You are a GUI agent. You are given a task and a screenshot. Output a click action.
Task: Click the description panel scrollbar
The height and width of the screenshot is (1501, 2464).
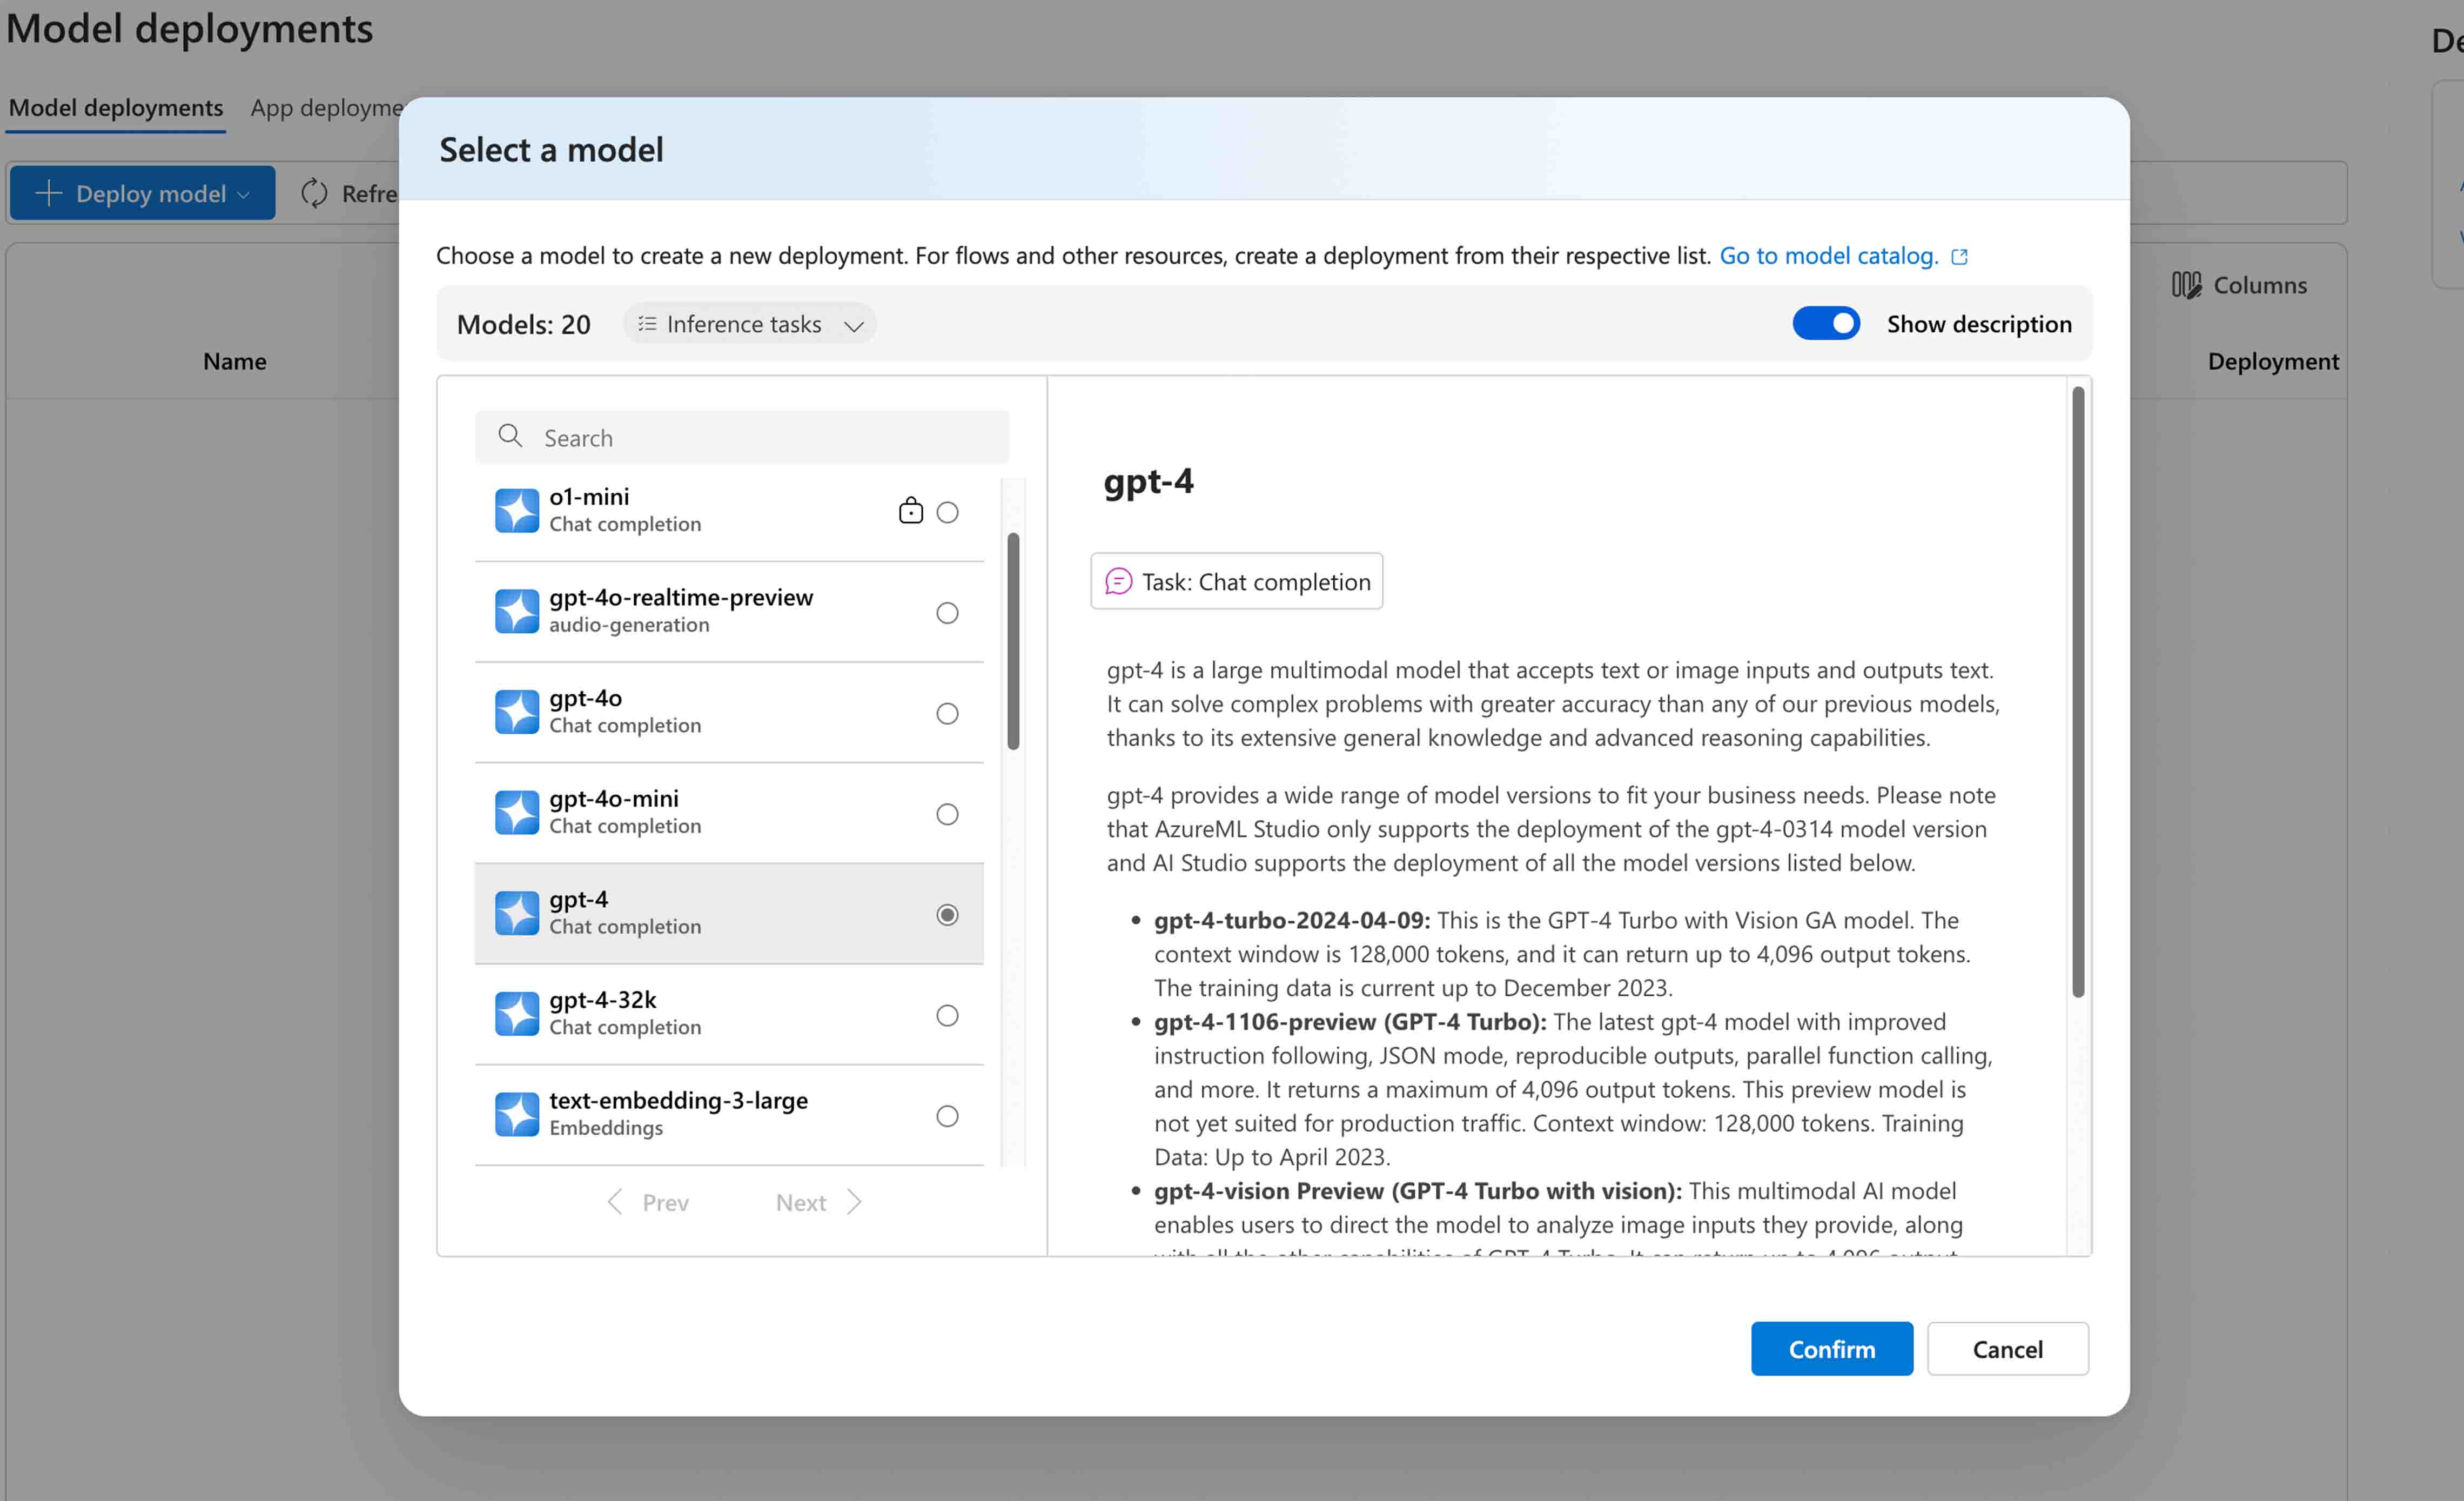pos(2078,692)
